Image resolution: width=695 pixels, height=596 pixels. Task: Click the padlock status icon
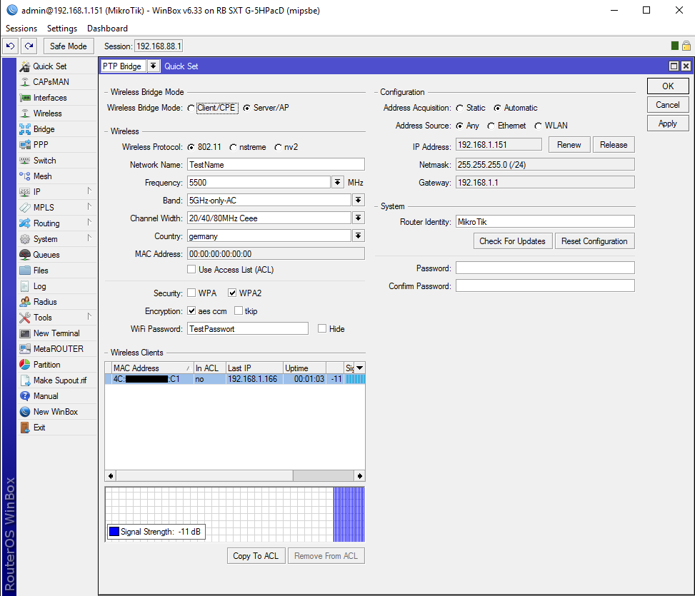click(686, 46)
